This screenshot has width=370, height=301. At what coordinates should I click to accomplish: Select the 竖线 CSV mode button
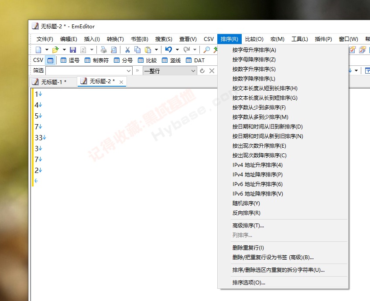(171, 60)
